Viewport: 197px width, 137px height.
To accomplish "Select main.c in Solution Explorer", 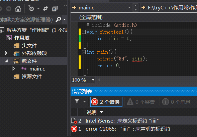I will tap(37, 69).
